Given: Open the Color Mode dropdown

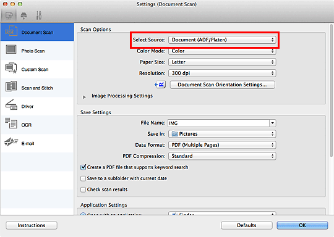Looking at the screenshot, I should click(222, 51).
